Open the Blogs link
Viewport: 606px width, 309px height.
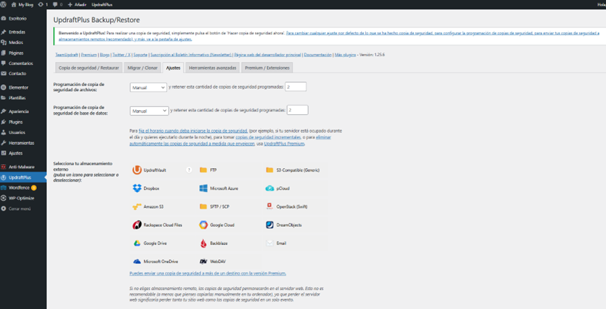click(x=105, y=55)
